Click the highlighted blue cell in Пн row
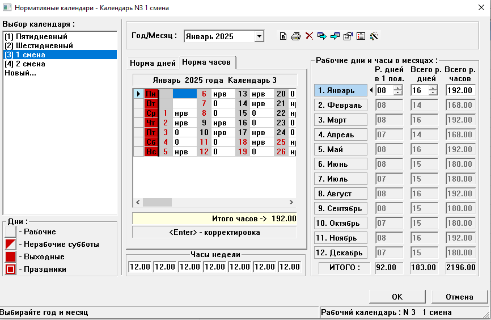 click(185, 94)
